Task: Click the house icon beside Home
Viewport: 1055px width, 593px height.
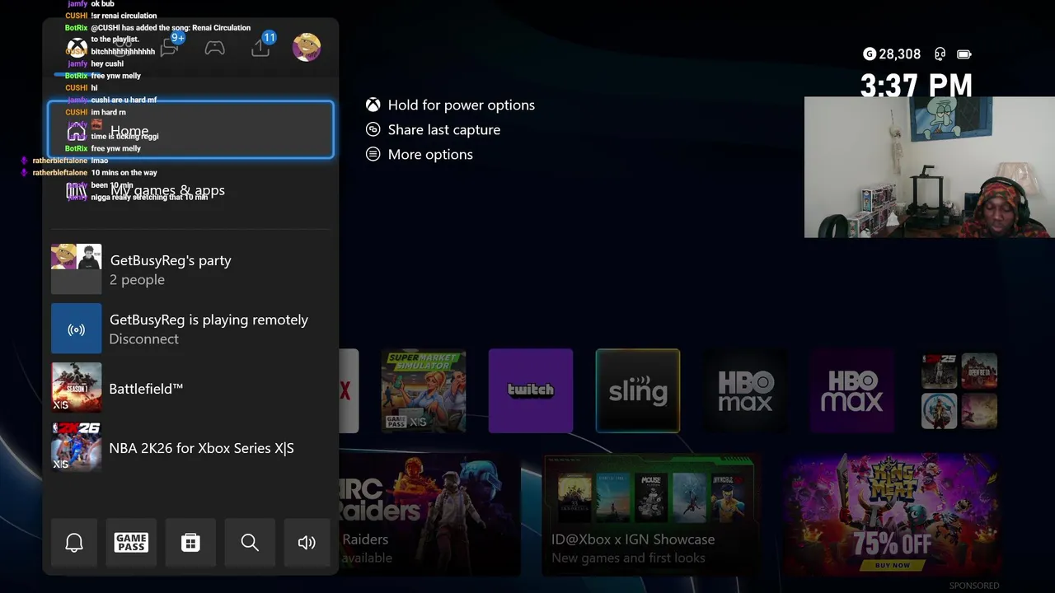Action: (76, 132)
